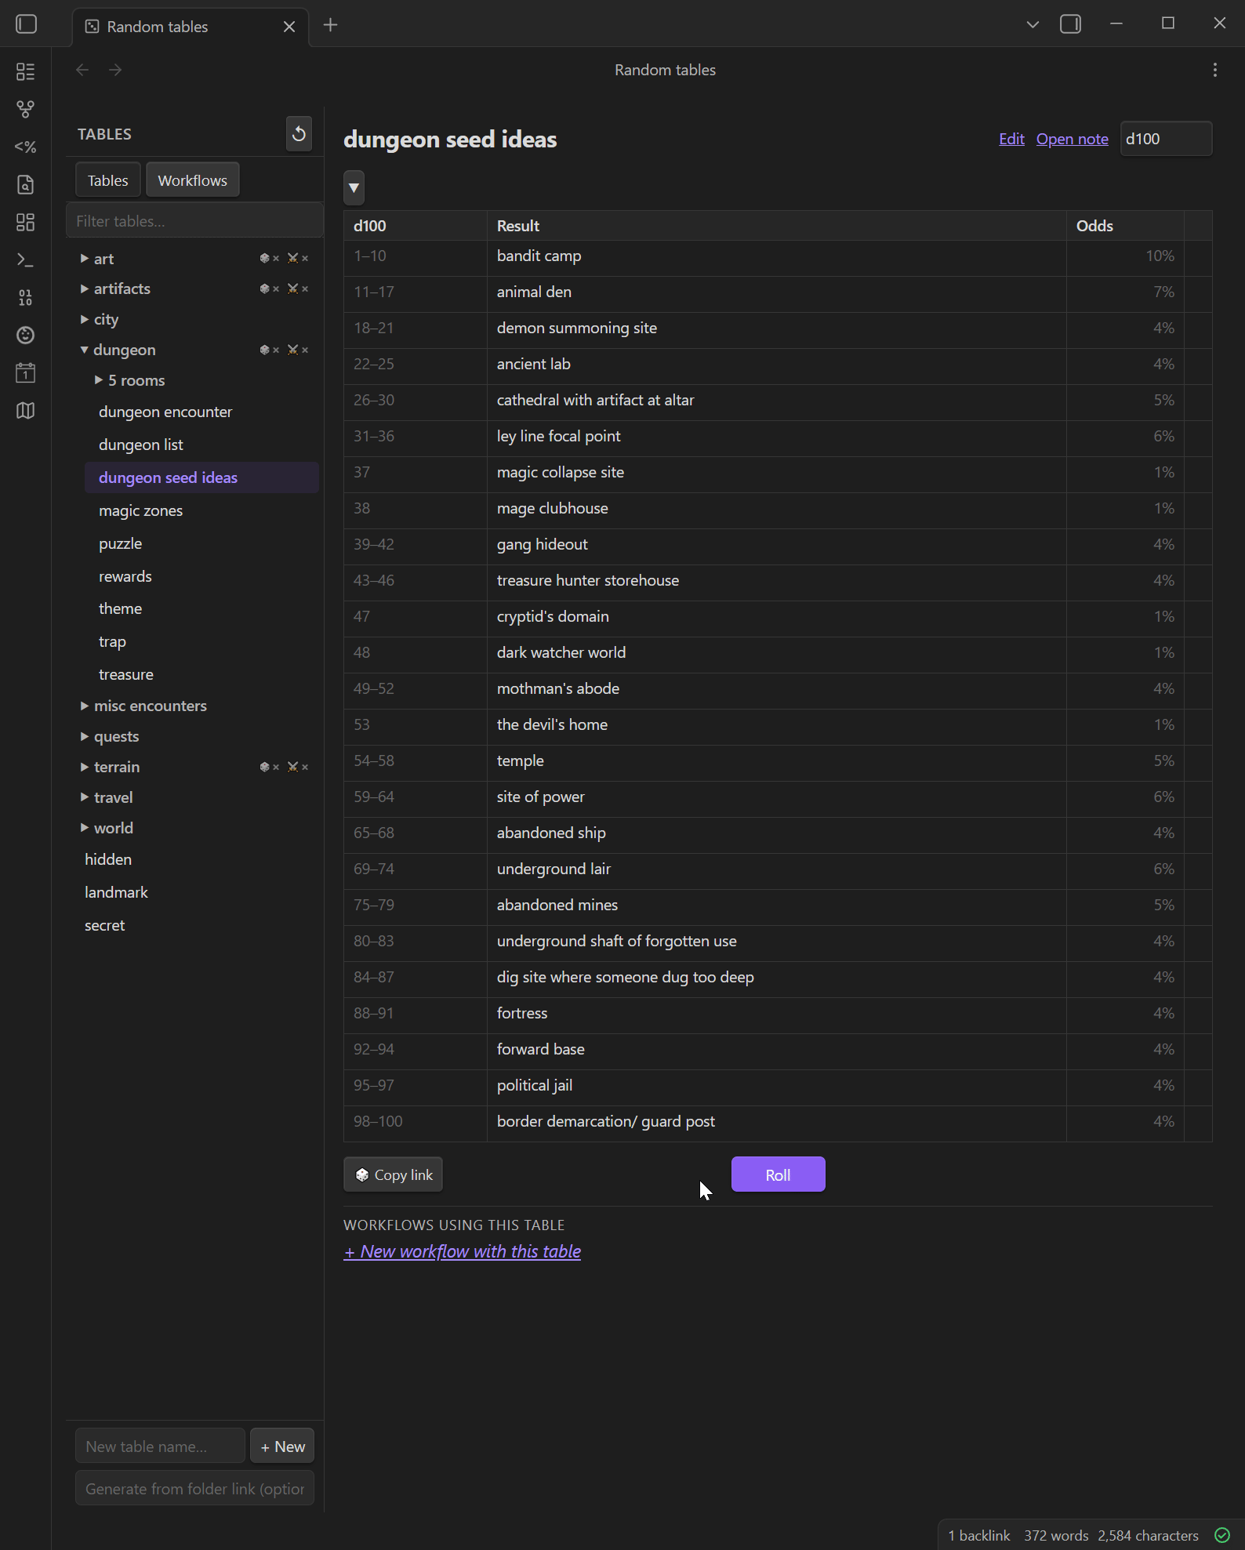Expand the misc encounters folder
Screen dimensions: 1245x1550
click(84, 706)
